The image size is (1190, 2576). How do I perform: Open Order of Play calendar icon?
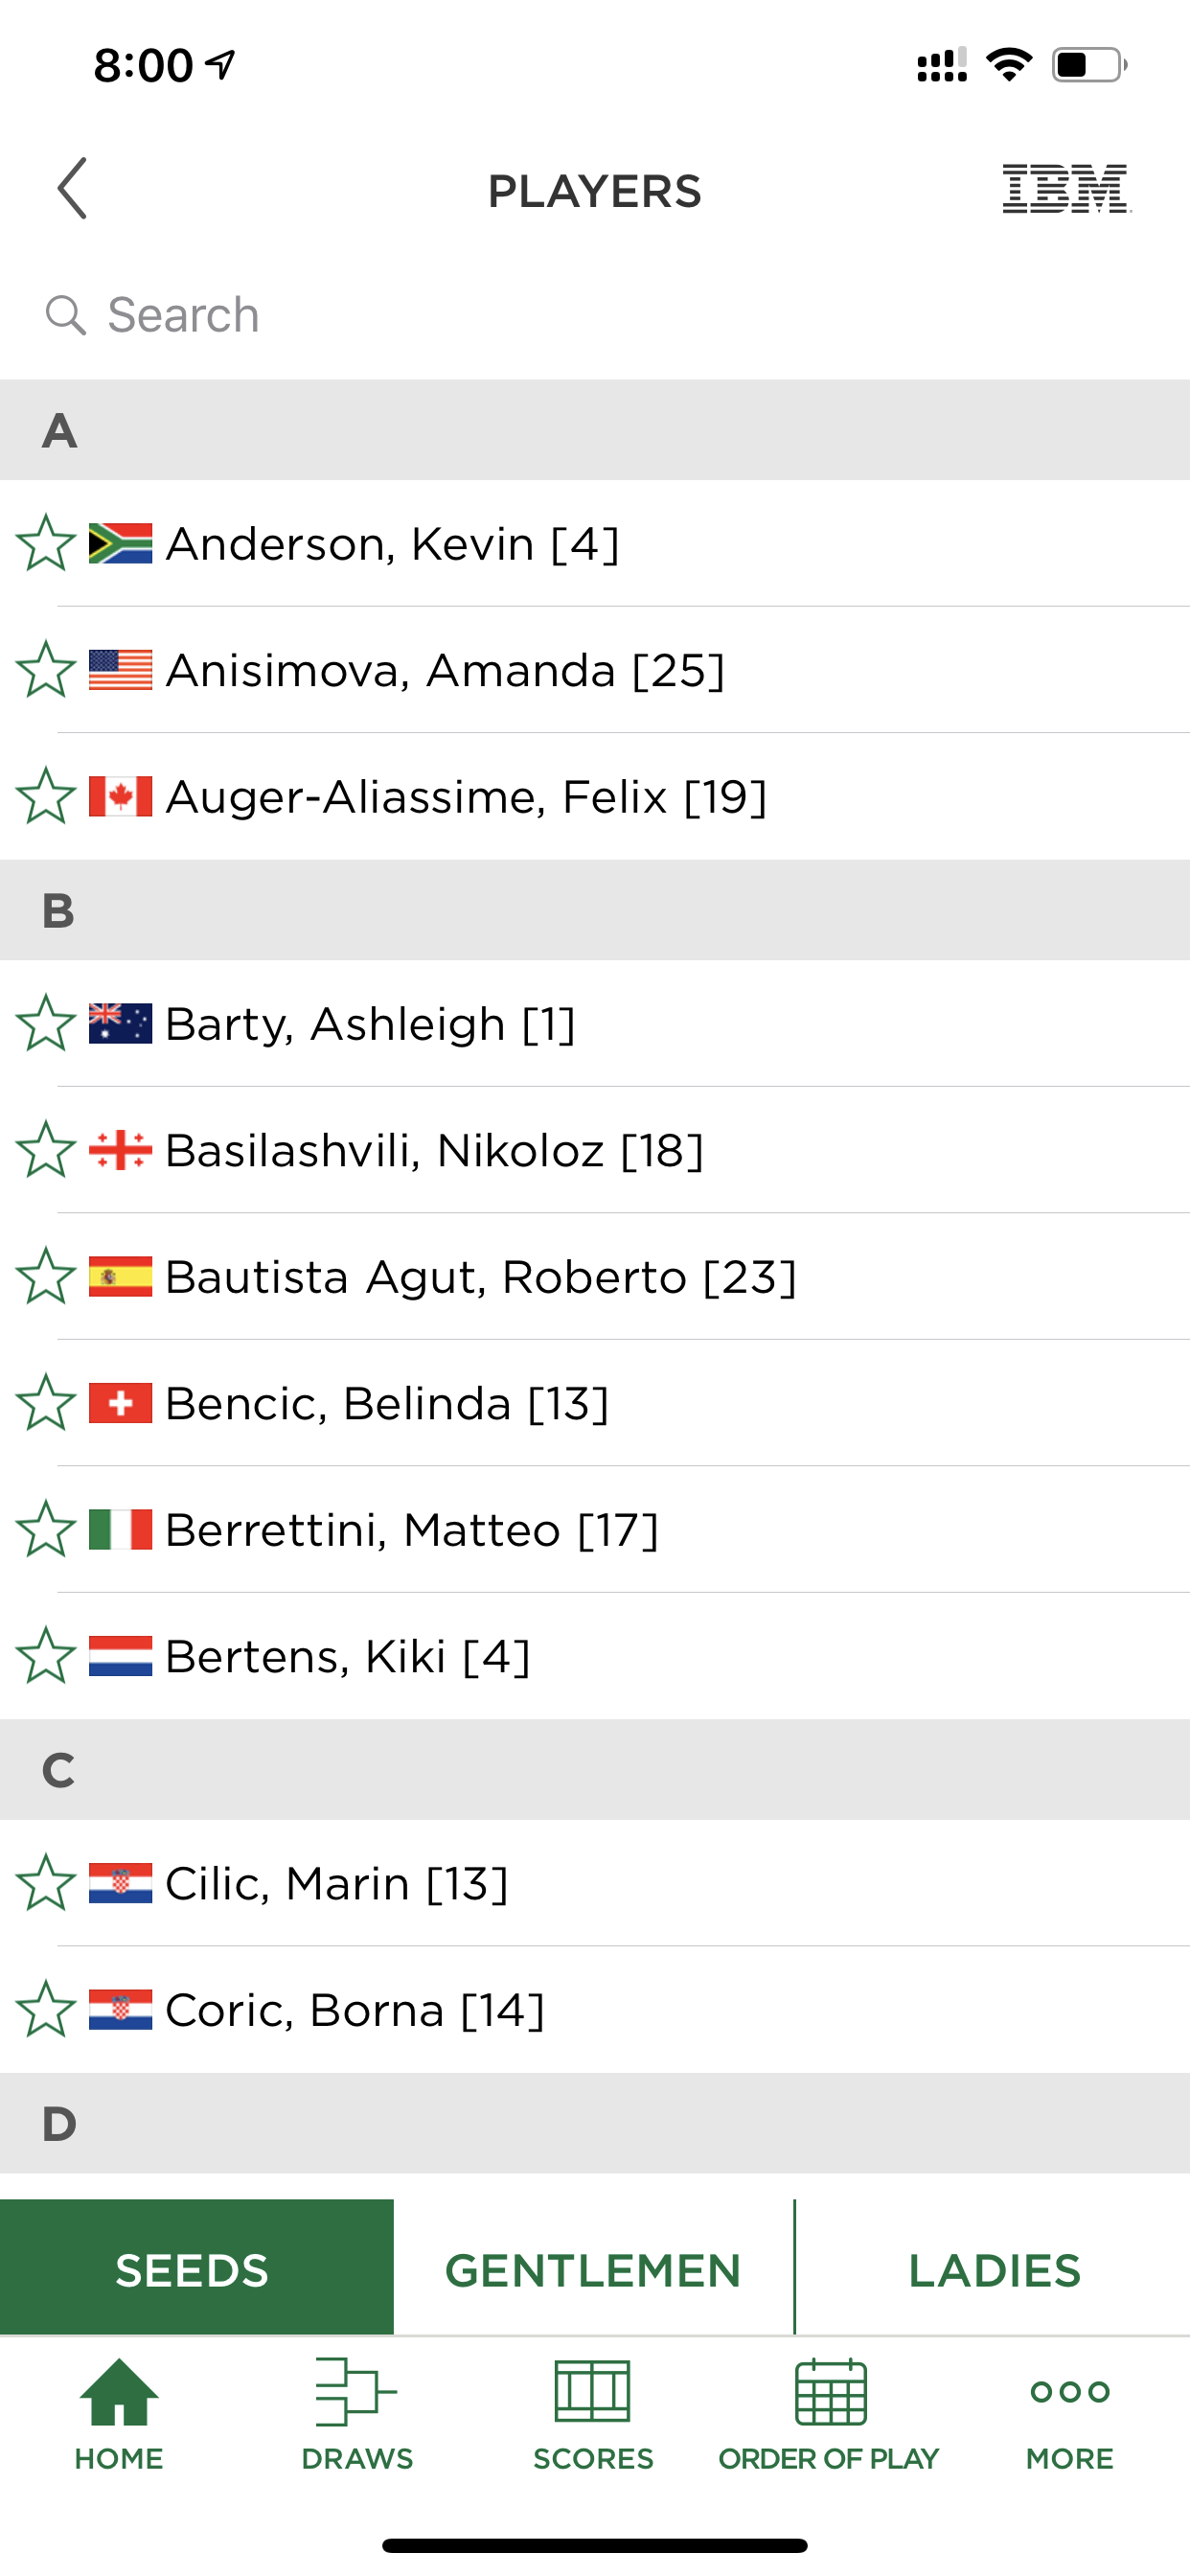(830, 2392)
